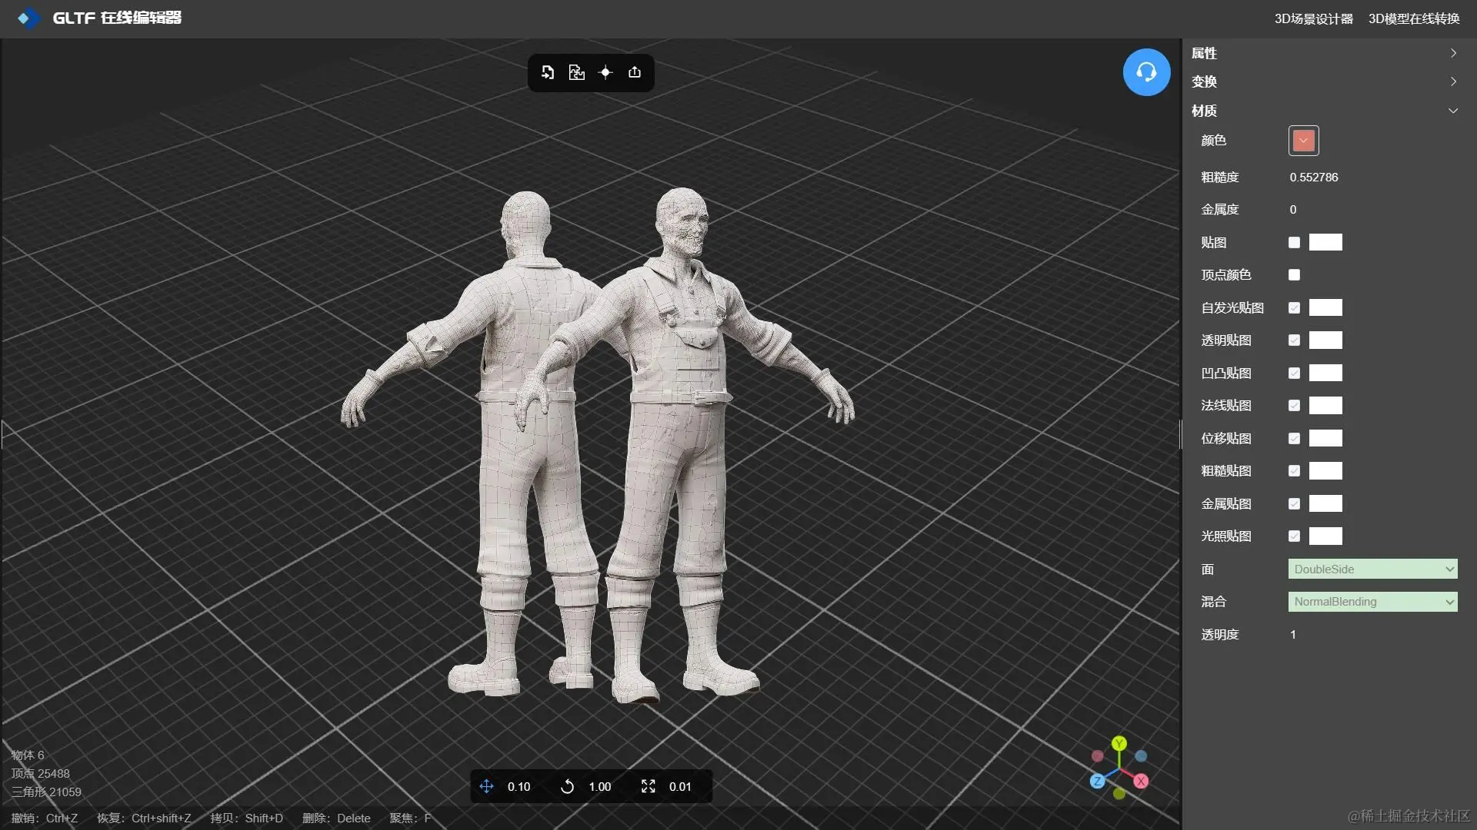Click the rotate snap icon
The width and height of the screenshot is (1477, 830).
point(567,786)
